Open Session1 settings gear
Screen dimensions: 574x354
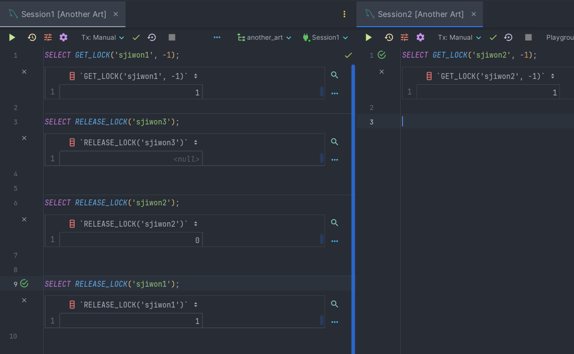point(63,37)
